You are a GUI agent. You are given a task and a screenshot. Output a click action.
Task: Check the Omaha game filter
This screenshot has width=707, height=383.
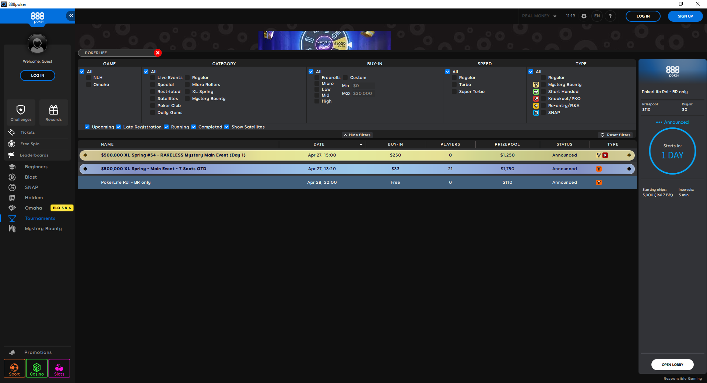pos(89,85)
